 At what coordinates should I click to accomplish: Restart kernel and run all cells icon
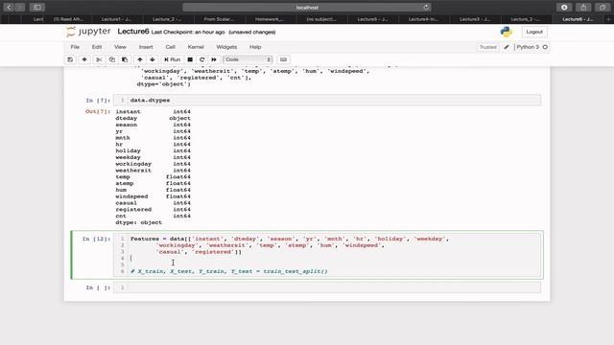pos(214,59)
